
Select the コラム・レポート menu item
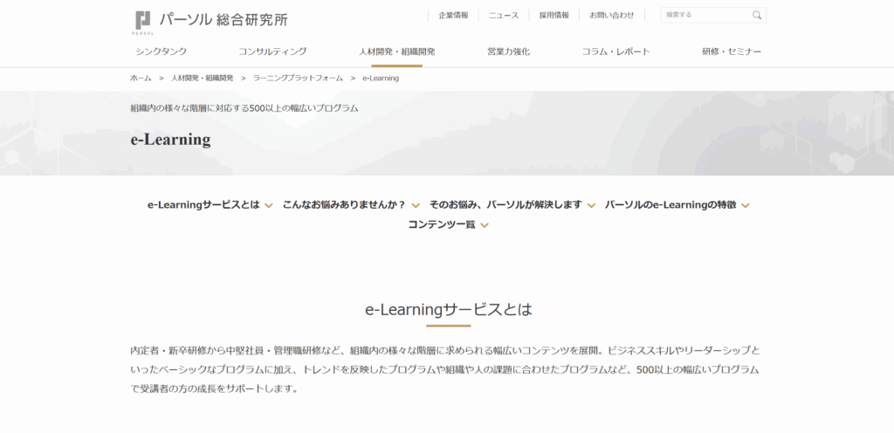tap(615, 52)
